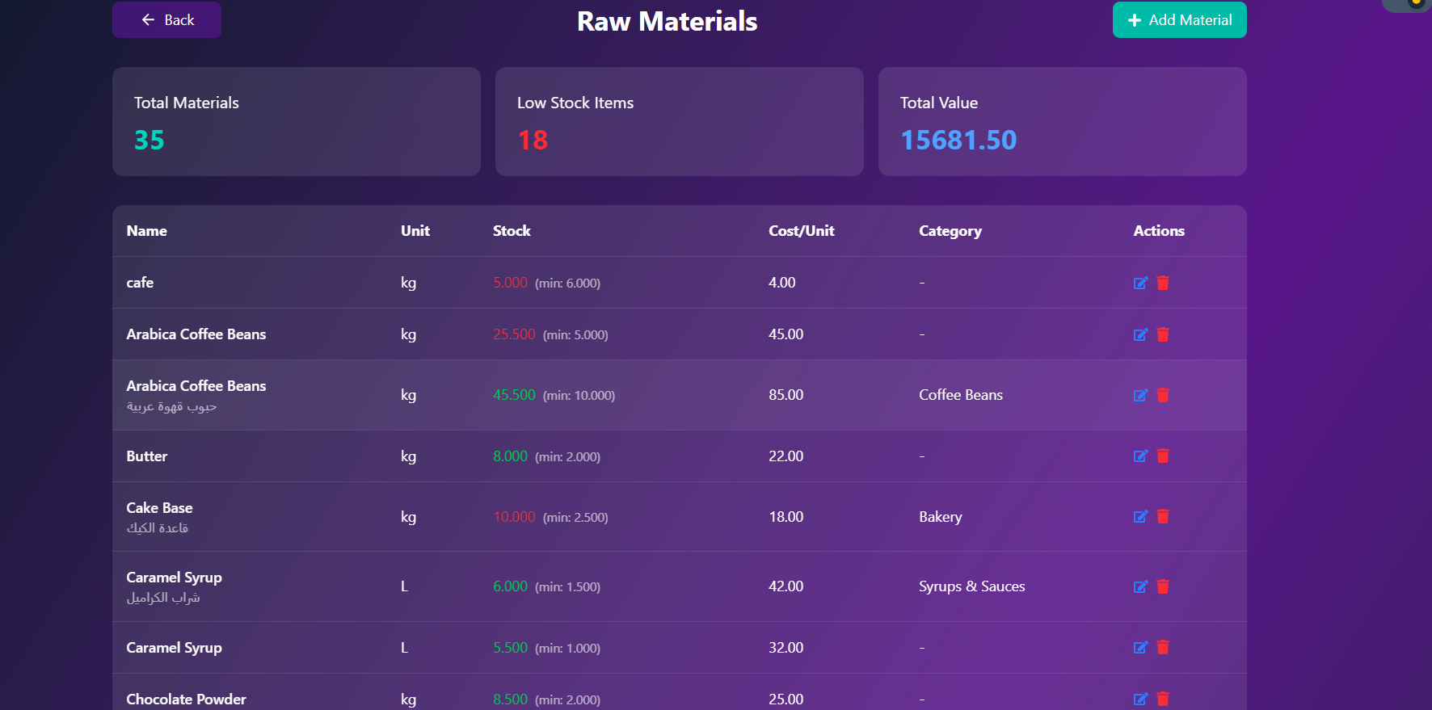Screen dimensions: 1432x710
Task: Delete Caramel Syrup in Syrups & Sauces
Action: [1163, 586]
